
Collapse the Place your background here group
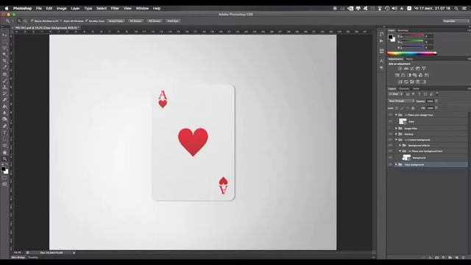coord(400,151)
